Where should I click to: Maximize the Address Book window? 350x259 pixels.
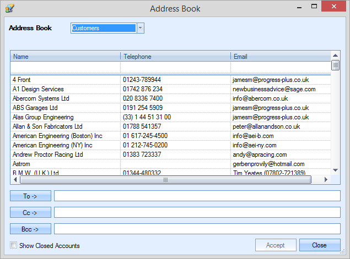pyautogui.click(x=314, y=7)
